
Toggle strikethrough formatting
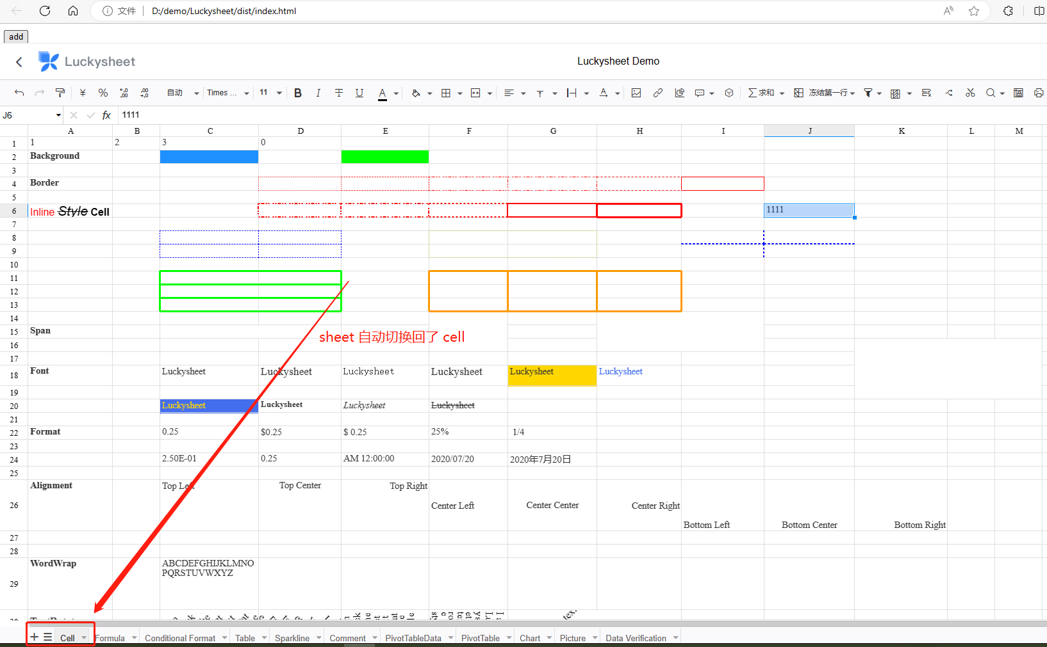coord(339,93)
